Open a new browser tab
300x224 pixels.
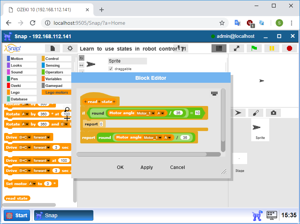(x=102, y=10)
